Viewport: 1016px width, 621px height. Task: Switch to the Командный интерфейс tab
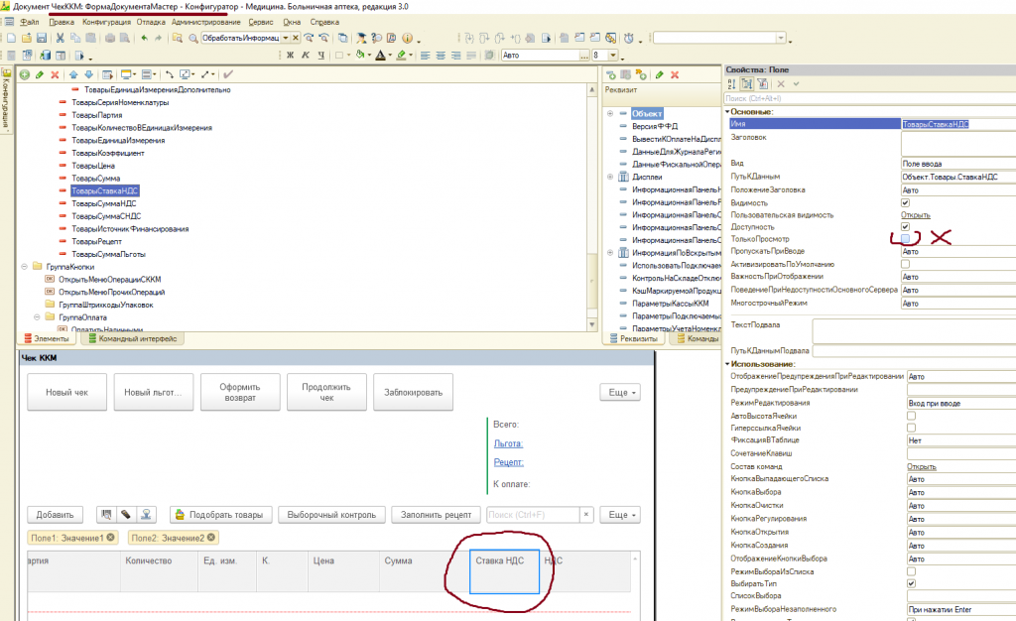[x=133, y=338]
